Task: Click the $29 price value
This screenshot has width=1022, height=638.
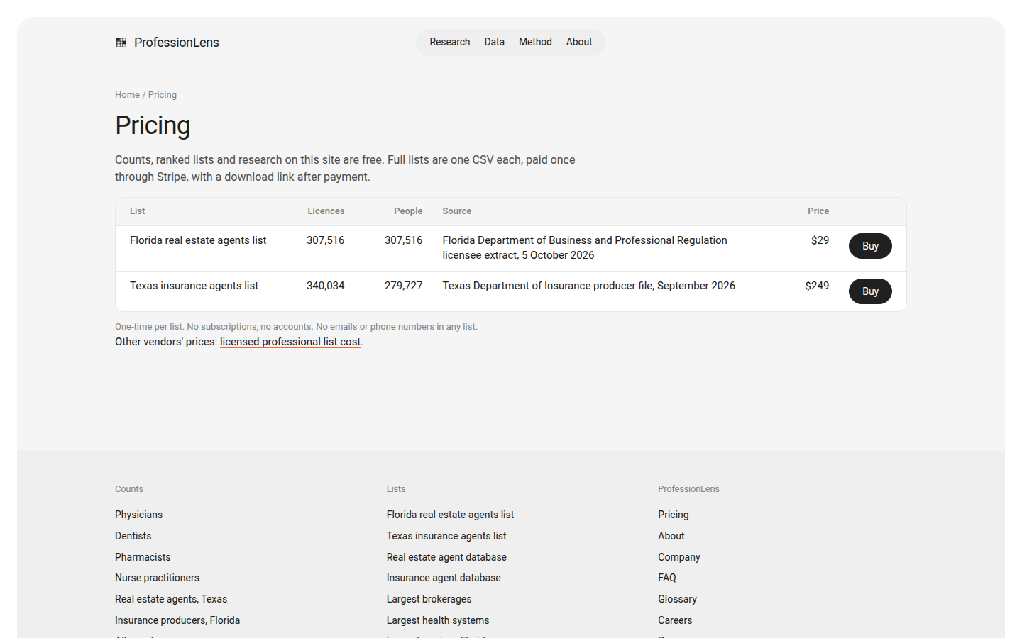Action: pyautogui.click(x=820, y=240)
